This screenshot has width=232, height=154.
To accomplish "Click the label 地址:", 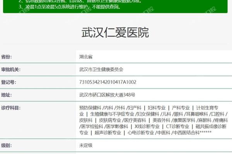I will click(7, 95).
